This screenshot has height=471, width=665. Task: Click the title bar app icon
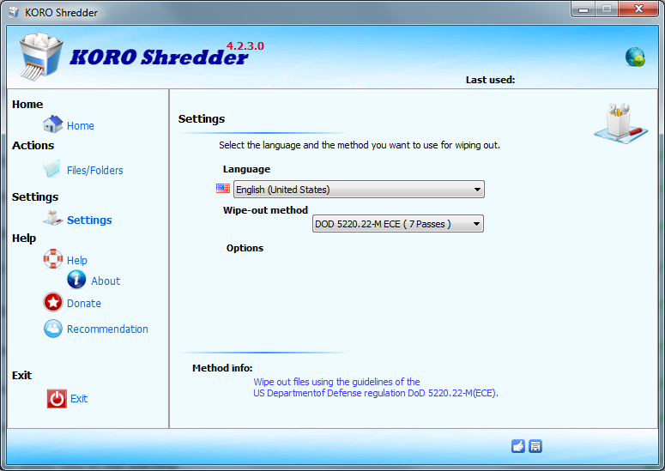pyautogui.click(x=14, y=13)
